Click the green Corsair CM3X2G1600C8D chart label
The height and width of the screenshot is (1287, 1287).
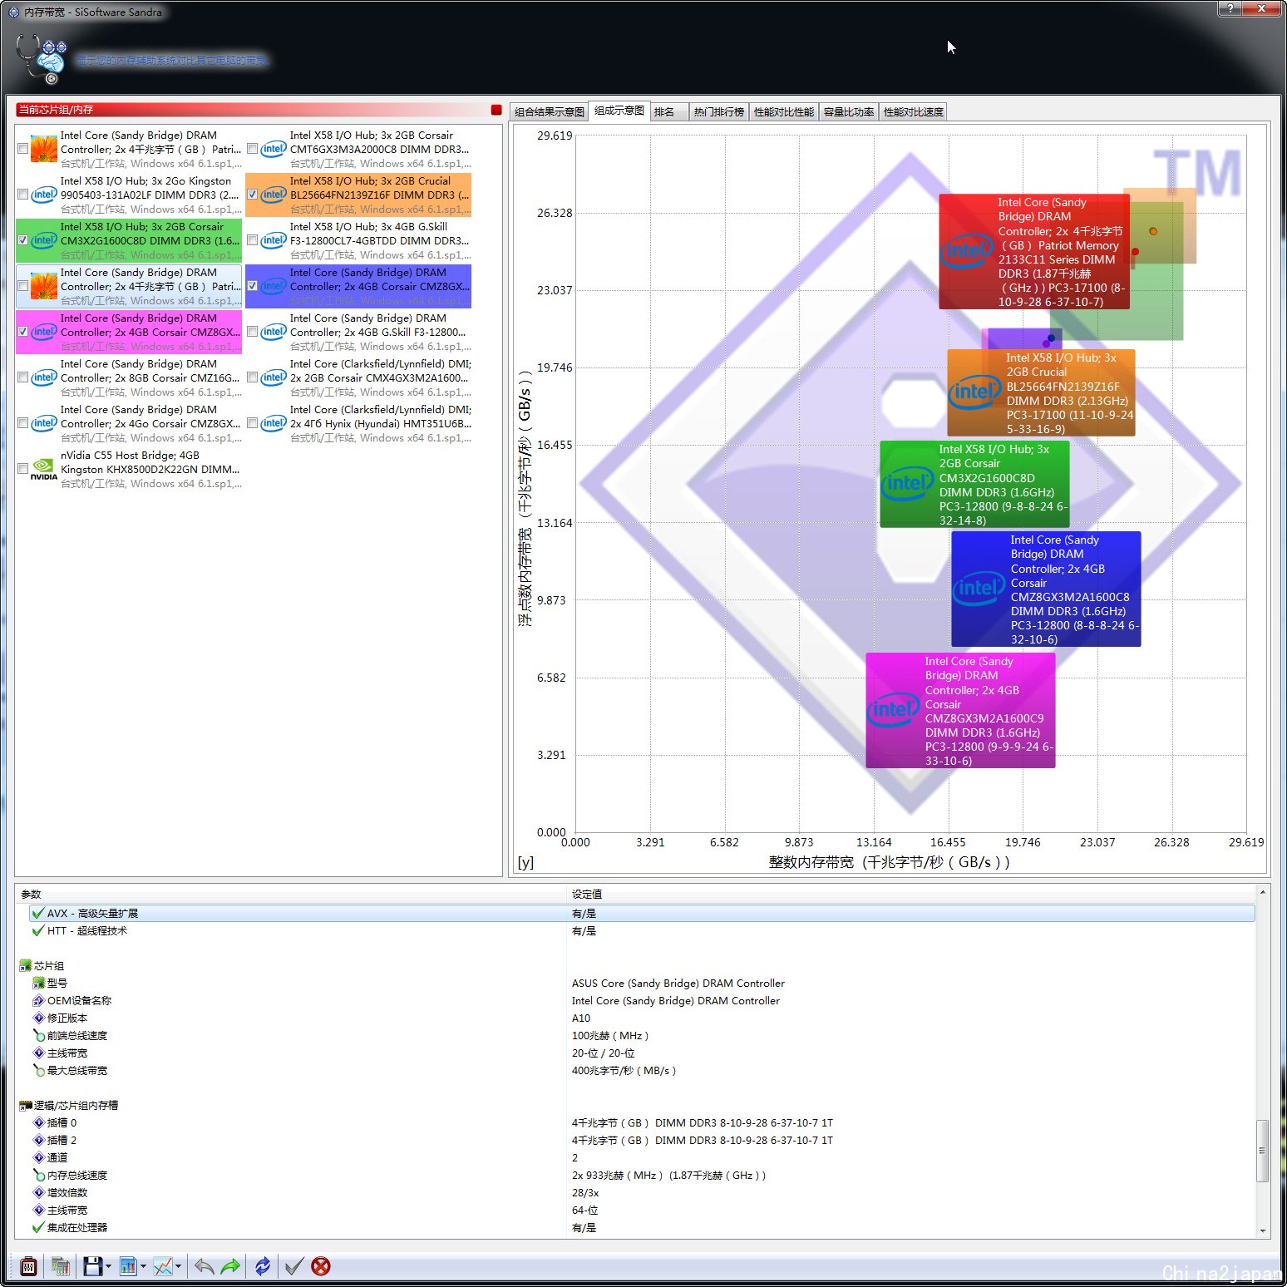click(x=974, y=485)
